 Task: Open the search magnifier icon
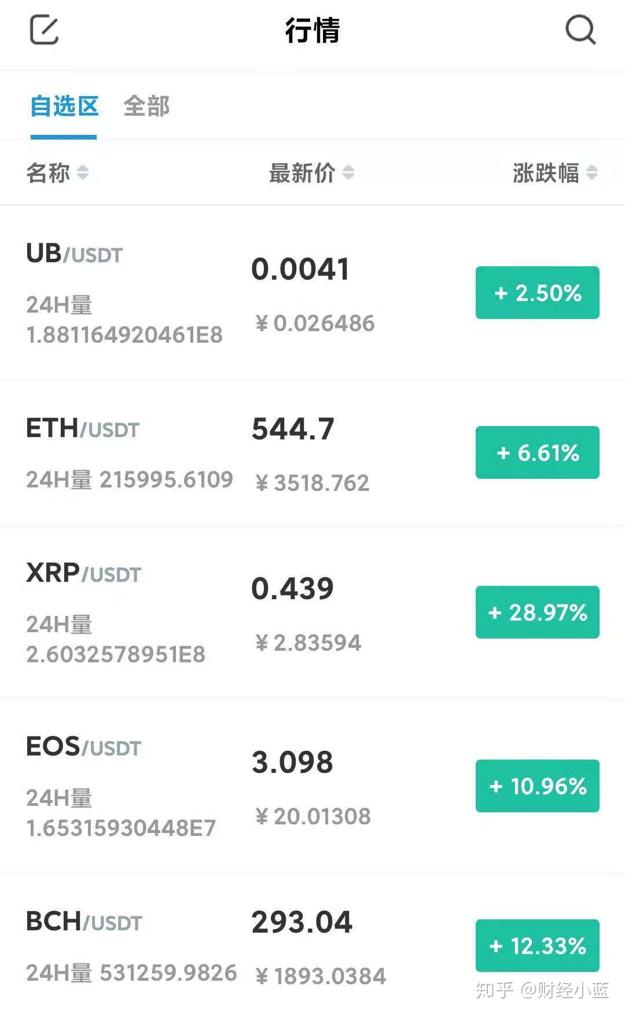[580, 30]
